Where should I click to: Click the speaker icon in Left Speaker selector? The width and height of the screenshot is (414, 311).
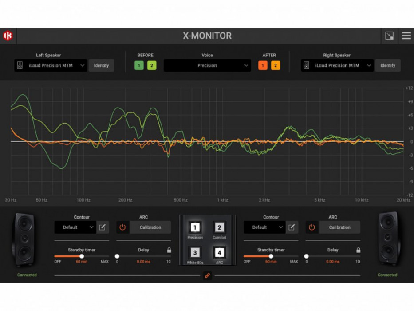tap(20, 65)
